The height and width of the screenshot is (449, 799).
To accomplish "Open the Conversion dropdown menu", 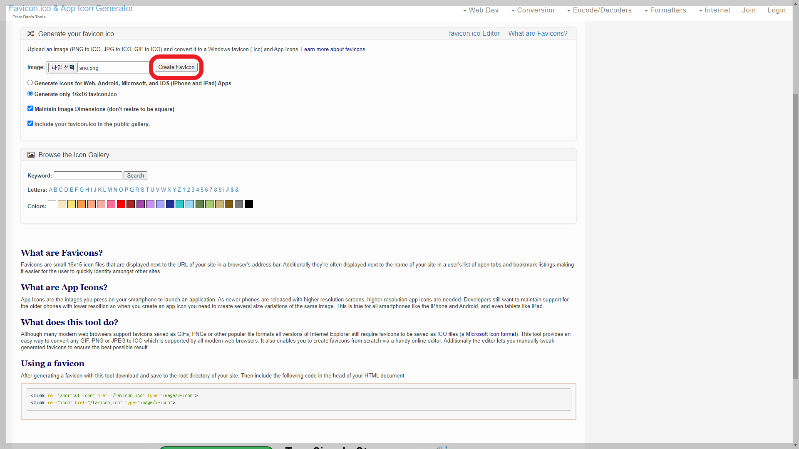I will click(533, 10).
